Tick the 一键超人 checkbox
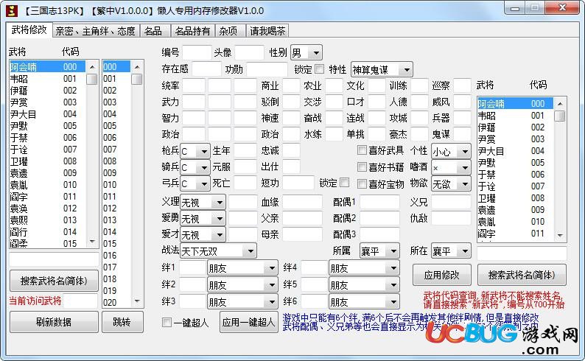 point(167,322)
